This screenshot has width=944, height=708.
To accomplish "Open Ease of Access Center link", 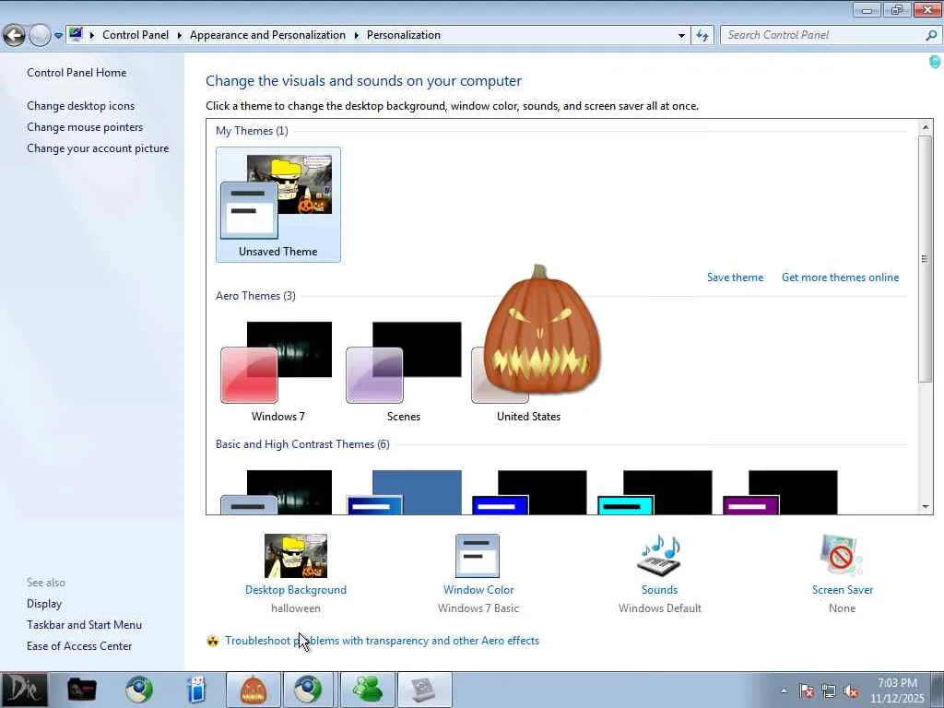I will click(79, 646).
